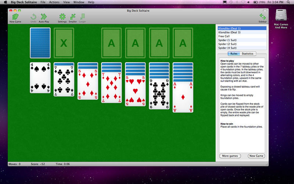The image size is (294, 184).
Task: Click the display icon in menu bar
Action: [225, 2]
